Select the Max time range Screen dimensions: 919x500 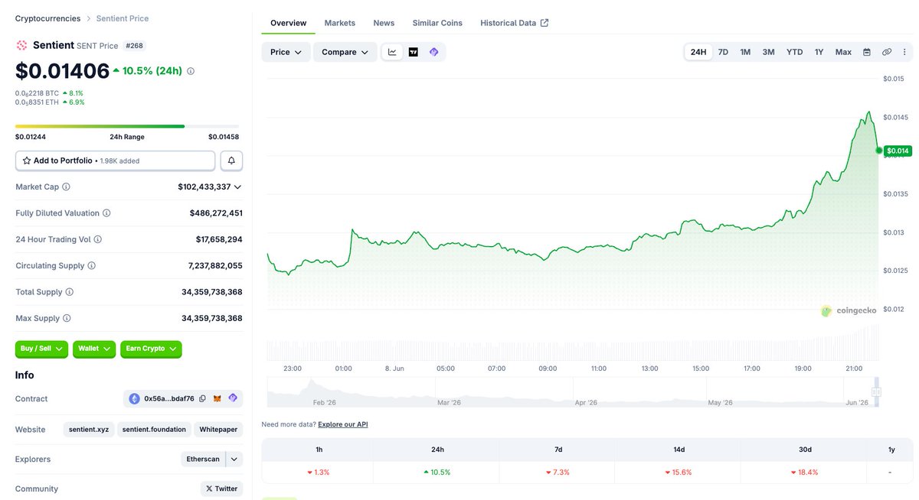click(843, 52)
